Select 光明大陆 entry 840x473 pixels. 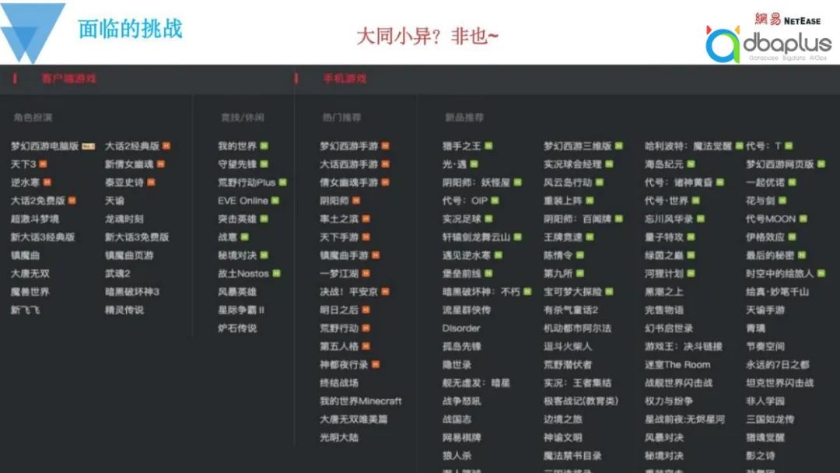(x=339, y=438)
